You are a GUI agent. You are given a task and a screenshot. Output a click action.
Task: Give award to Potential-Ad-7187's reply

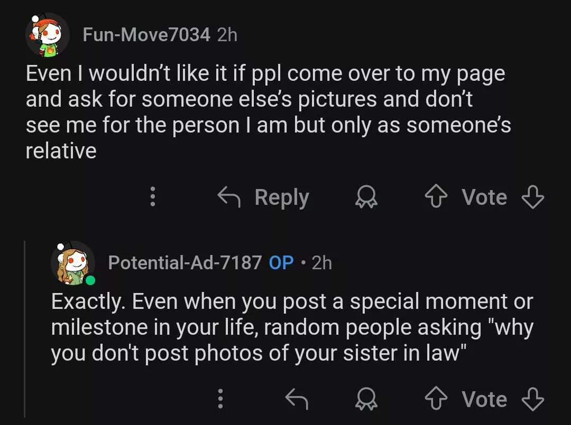coord(363,399)
